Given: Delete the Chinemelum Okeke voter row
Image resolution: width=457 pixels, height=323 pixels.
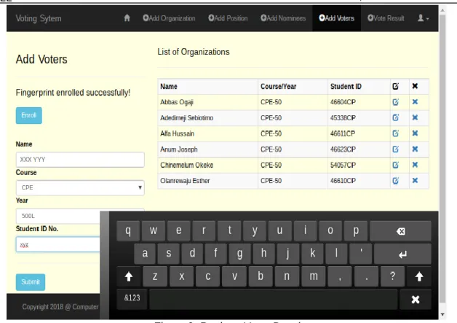Looking at the screenshot, I should click(415, 165).
